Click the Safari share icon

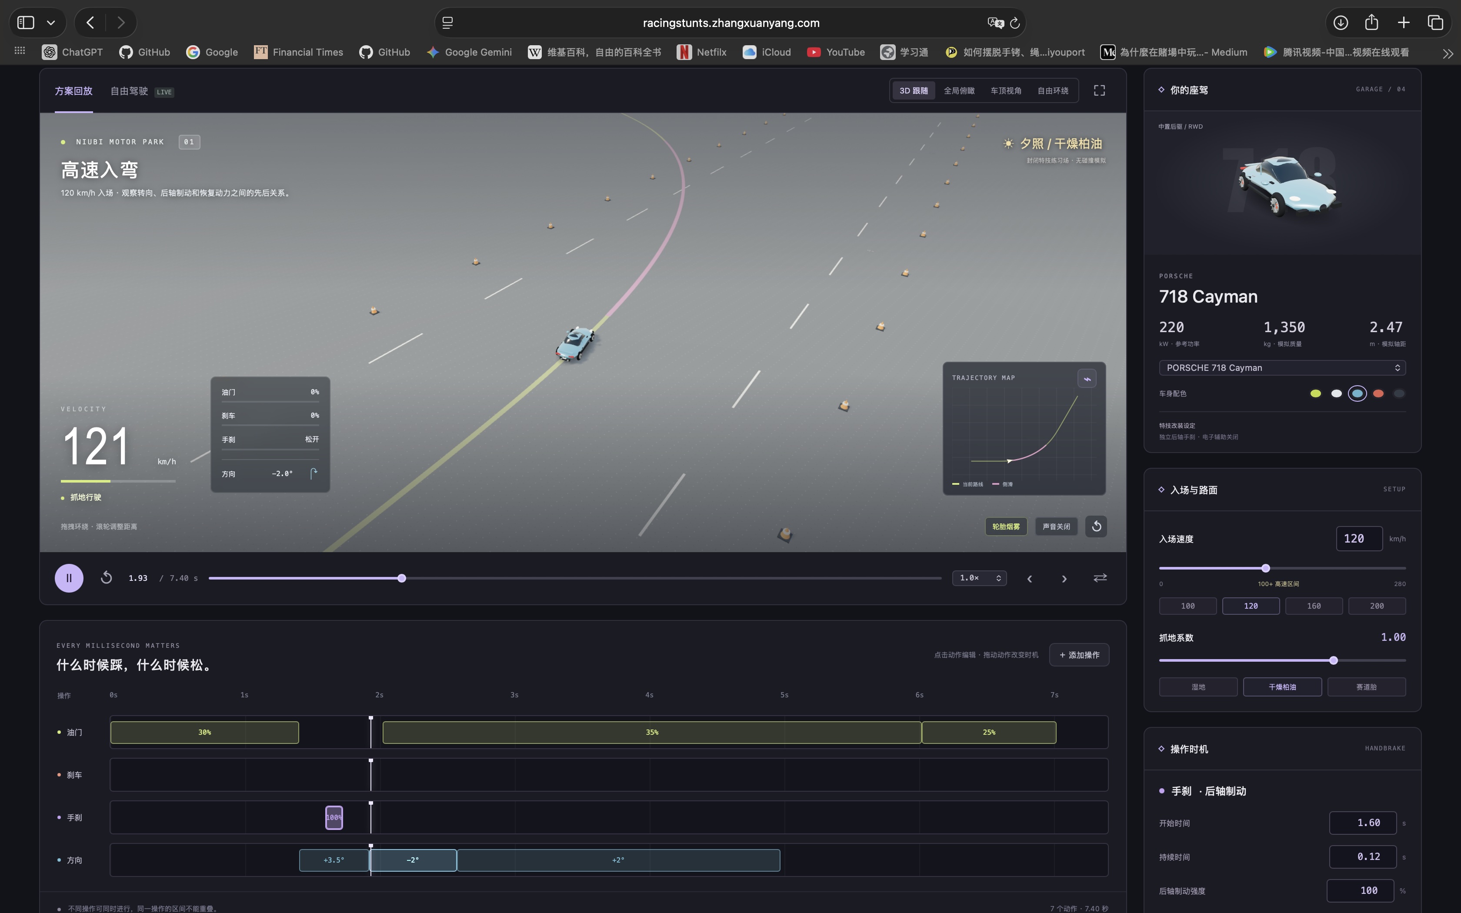pos(1372,22)
